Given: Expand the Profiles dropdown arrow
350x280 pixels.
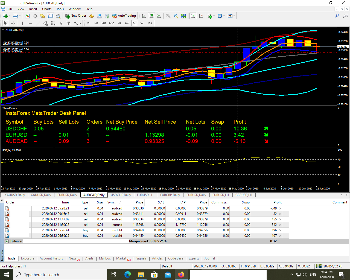Looking at the screenshot, I should [x=20, y=16].
